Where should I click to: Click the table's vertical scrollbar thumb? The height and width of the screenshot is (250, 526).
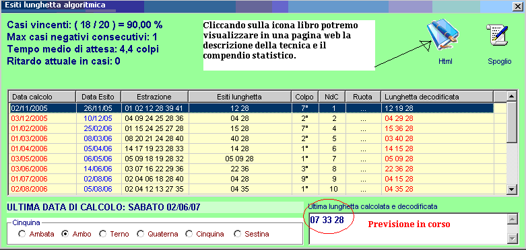[512, 122]
